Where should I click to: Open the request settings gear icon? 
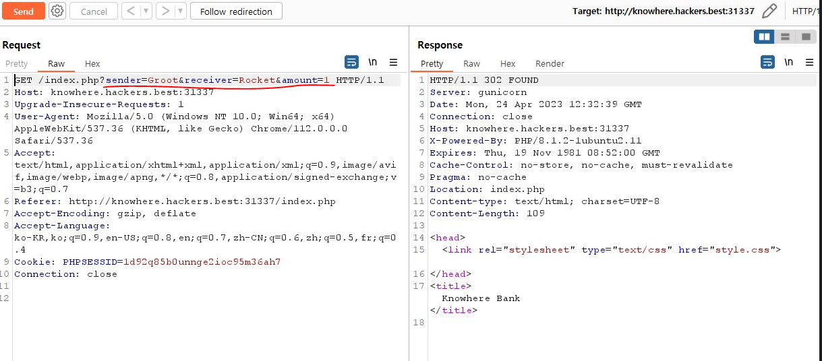pos(57,11)
